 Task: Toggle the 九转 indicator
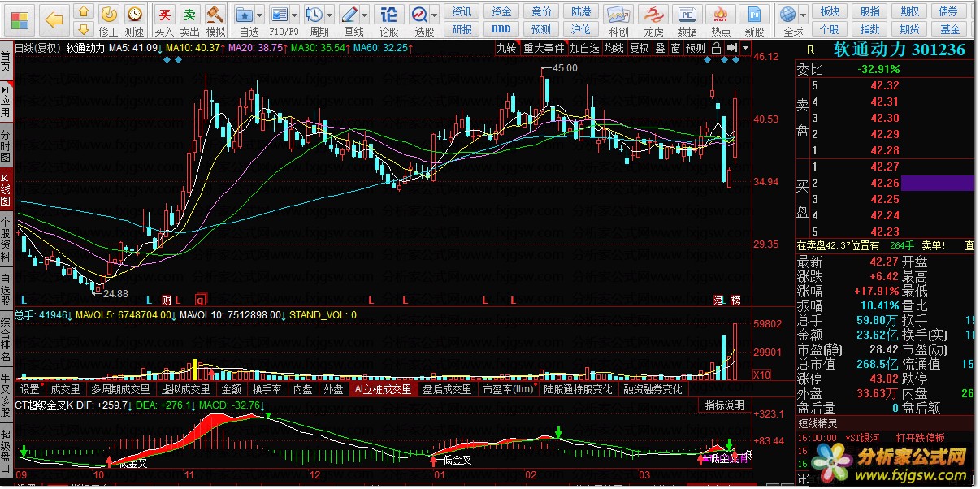[506, 48]
